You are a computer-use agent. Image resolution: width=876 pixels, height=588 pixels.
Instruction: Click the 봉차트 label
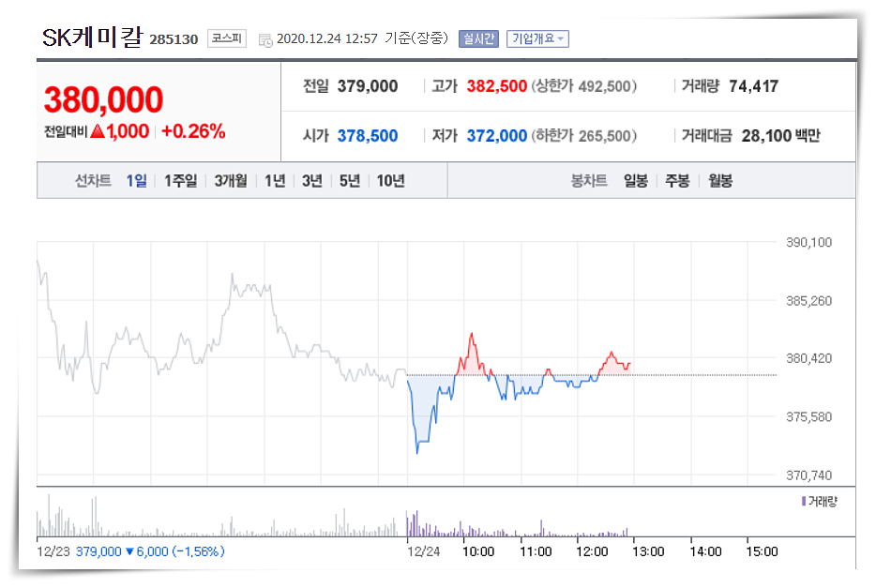[x=589, y=180]
